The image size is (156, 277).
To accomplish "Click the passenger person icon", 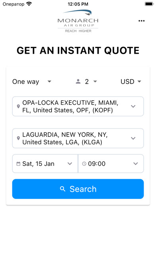I will [x=78, y=82].
